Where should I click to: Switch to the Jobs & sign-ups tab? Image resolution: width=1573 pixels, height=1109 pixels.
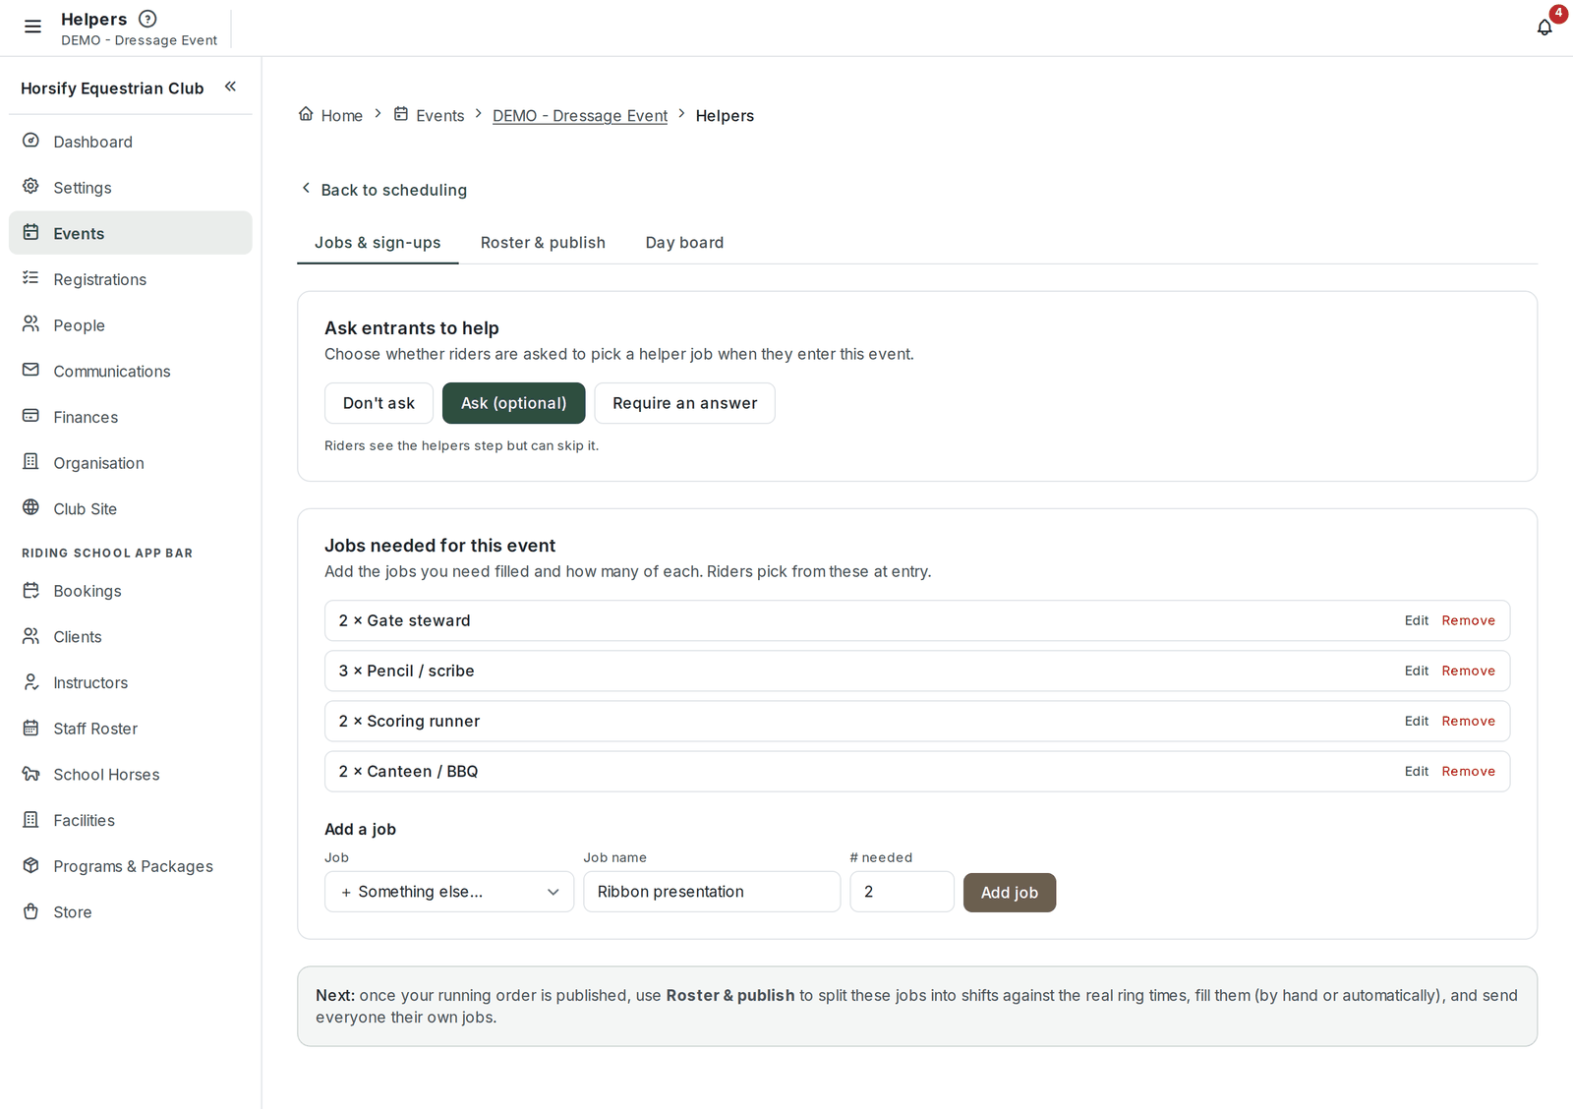tap(378, 243)
